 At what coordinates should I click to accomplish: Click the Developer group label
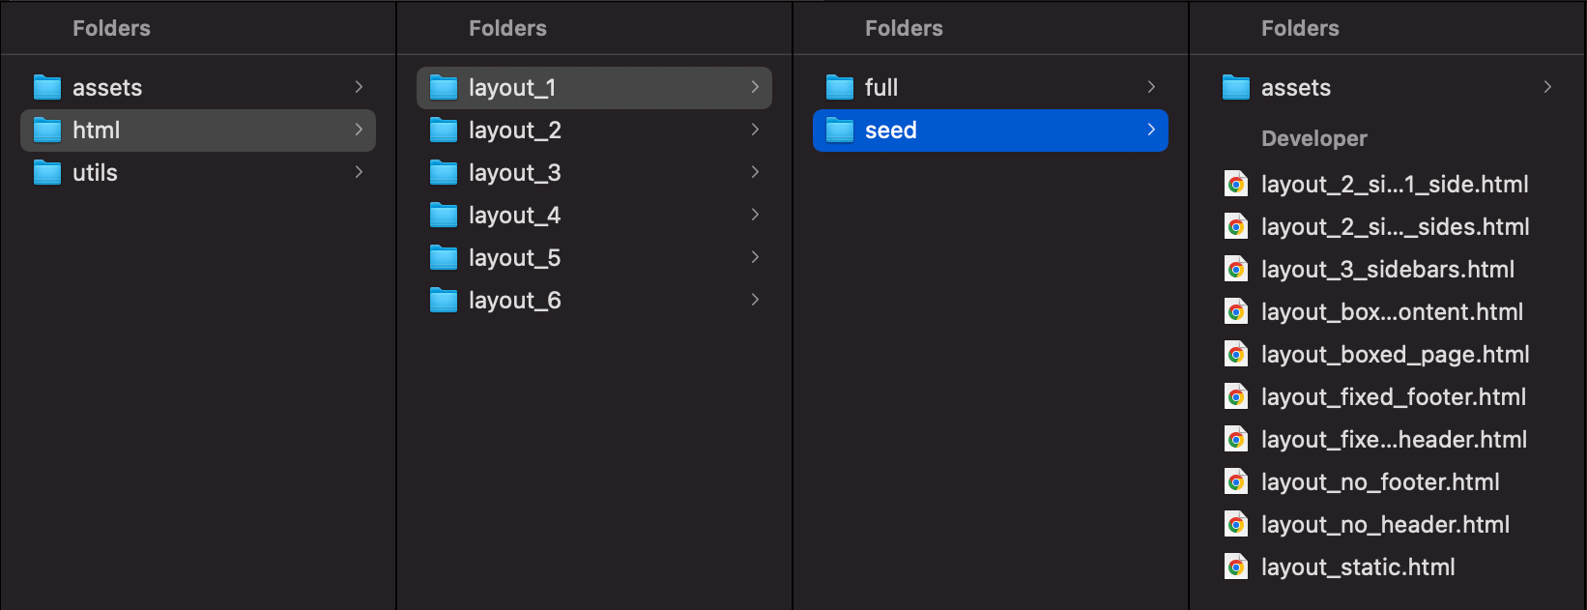[x=1313, y=138]
